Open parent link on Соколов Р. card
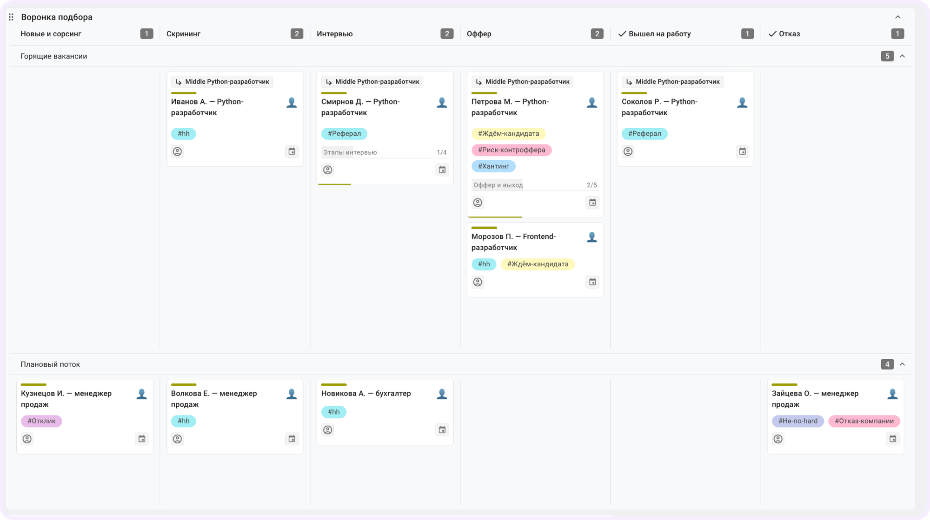Viewport: 930px width, 520px height. click(x=672, y=82)
